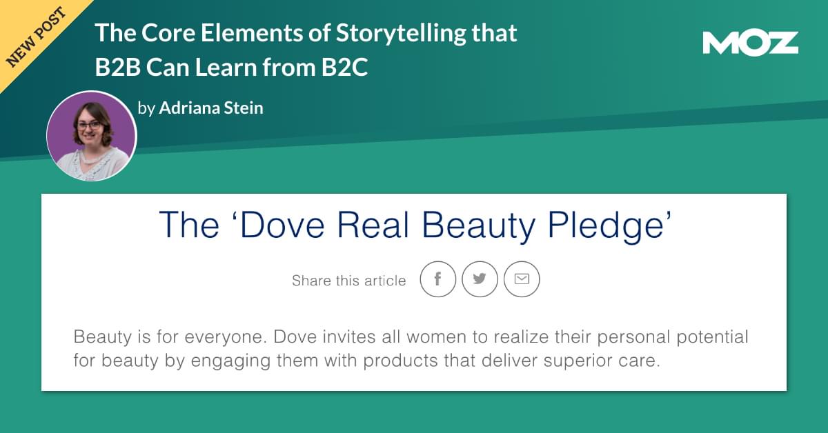Click the word 'by' before the author name
828x433 pixels.
[146, 108]
